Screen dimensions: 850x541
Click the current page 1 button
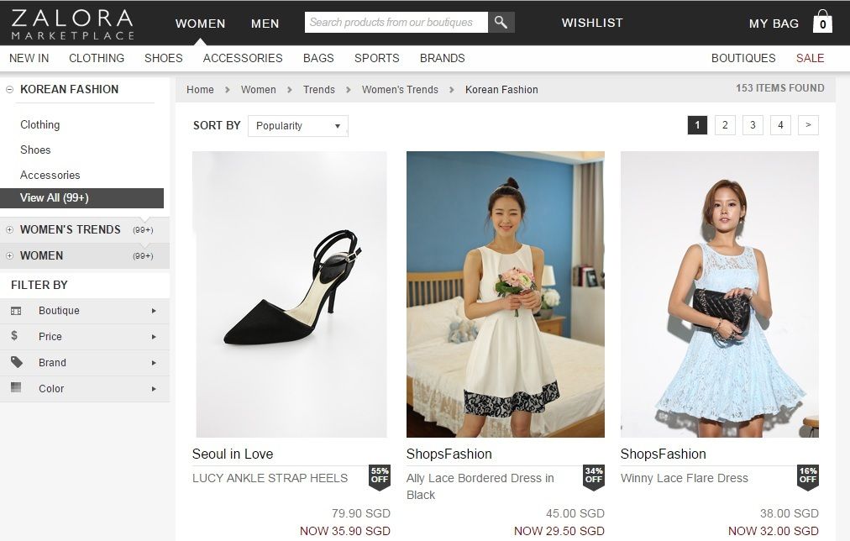[697, 125]
